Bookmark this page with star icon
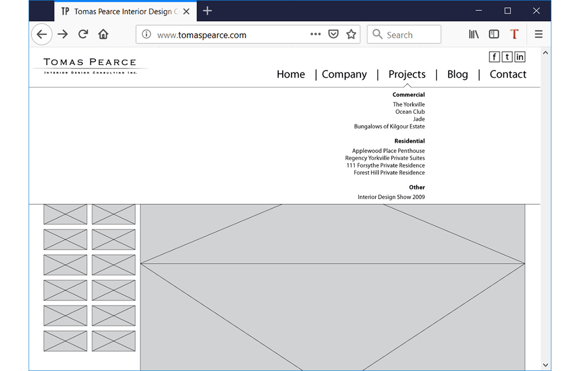Viewport: 580px width, 371px height. point(351,34)
